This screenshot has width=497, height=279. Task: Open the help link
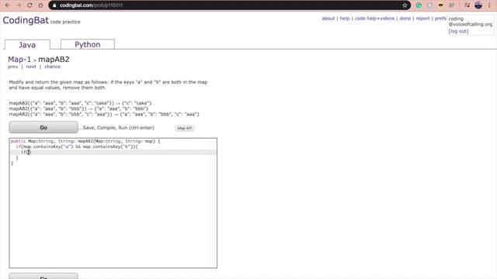click(345, 19)
